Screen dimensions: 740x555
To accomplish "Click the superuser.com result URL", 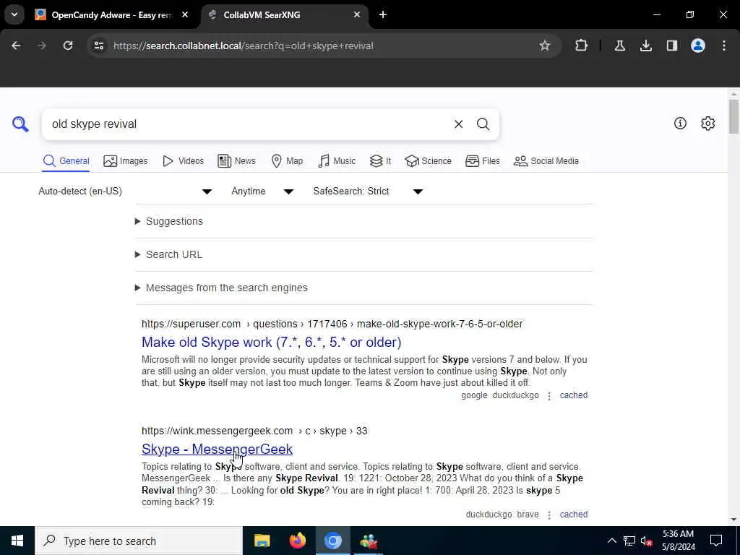I will coord(332,324).
